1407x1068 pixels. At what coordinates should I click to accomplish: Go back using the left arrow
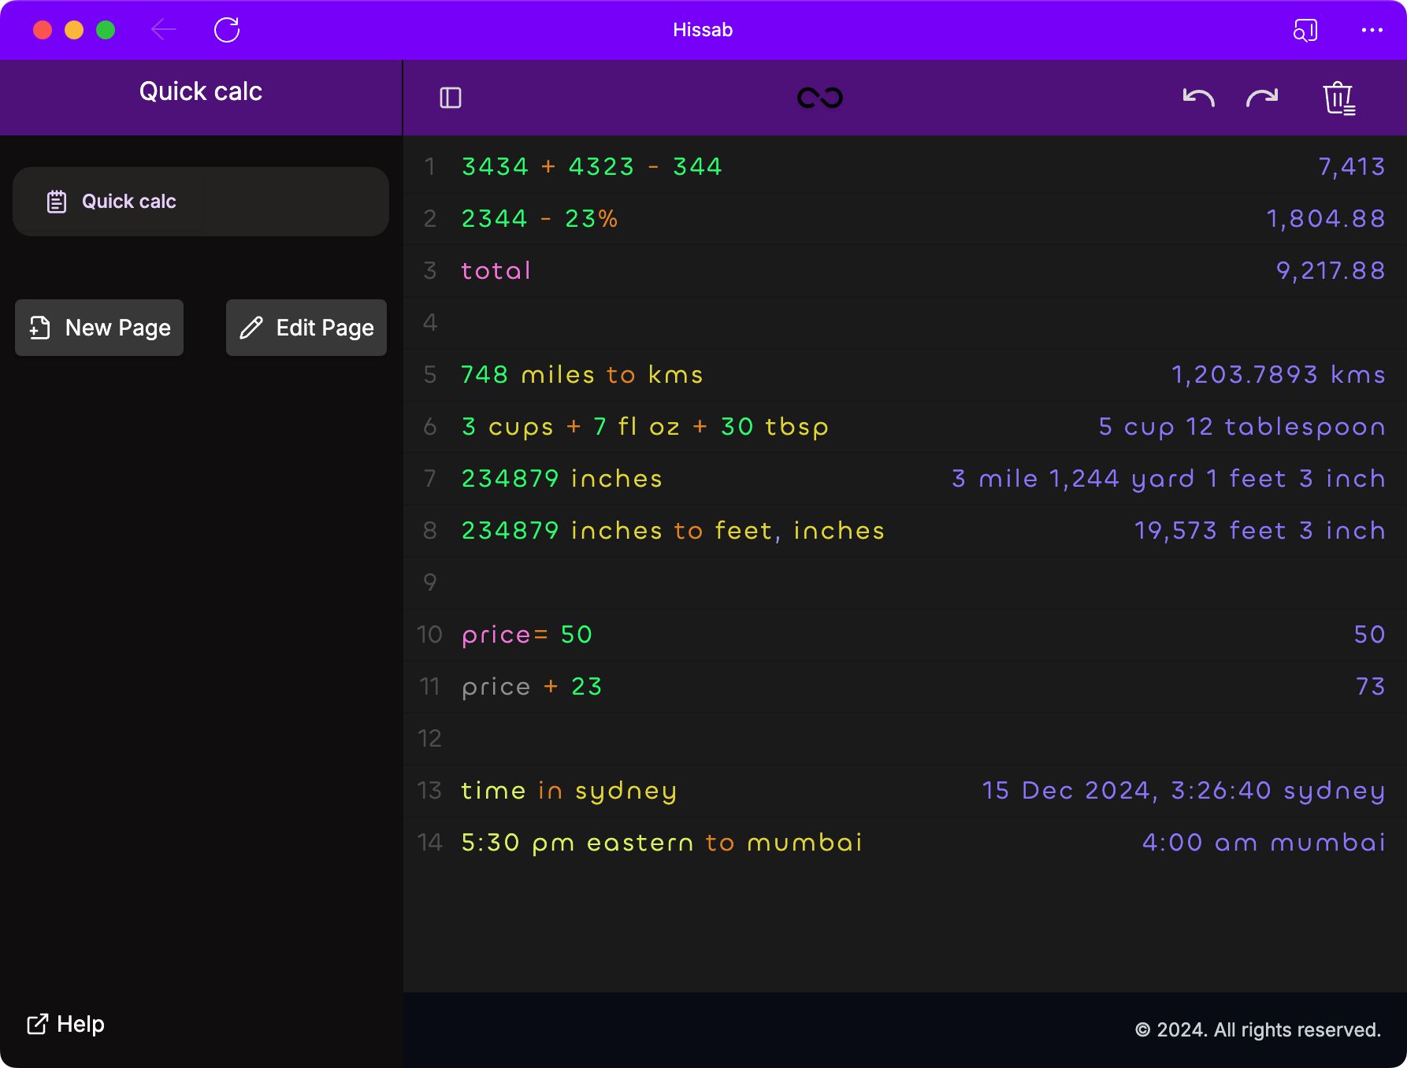point(164,30)
